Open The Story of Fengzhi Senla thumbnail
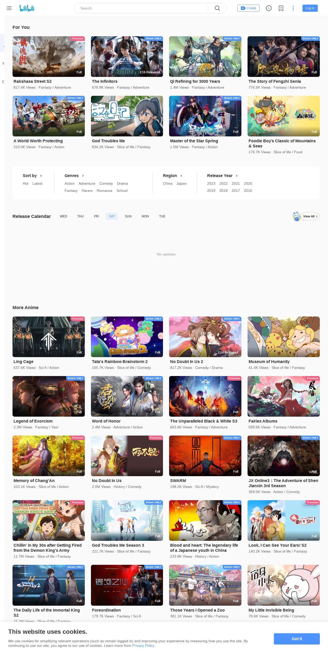The image size is (328, 656). click(284, 56)
